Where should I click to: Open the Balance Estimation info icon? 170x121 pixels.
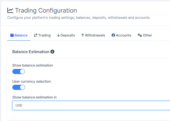[x=53, y=52]
